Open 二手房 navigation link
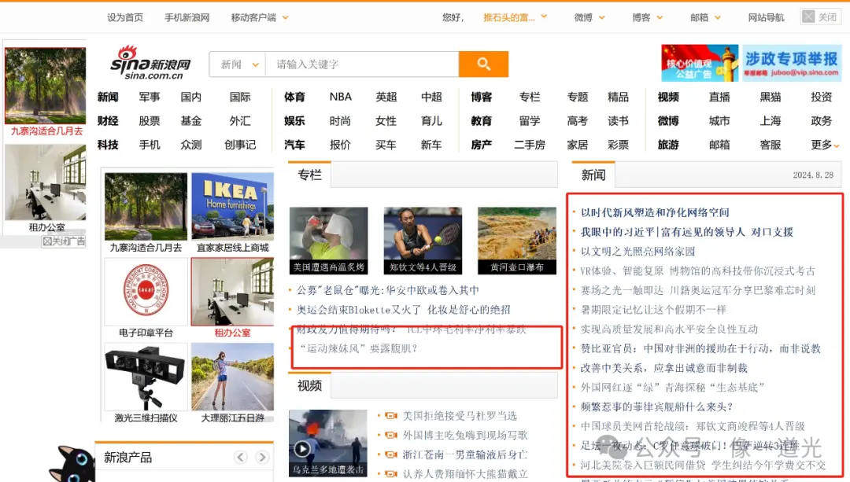This screenshot has width=850, height=482. 530,145
